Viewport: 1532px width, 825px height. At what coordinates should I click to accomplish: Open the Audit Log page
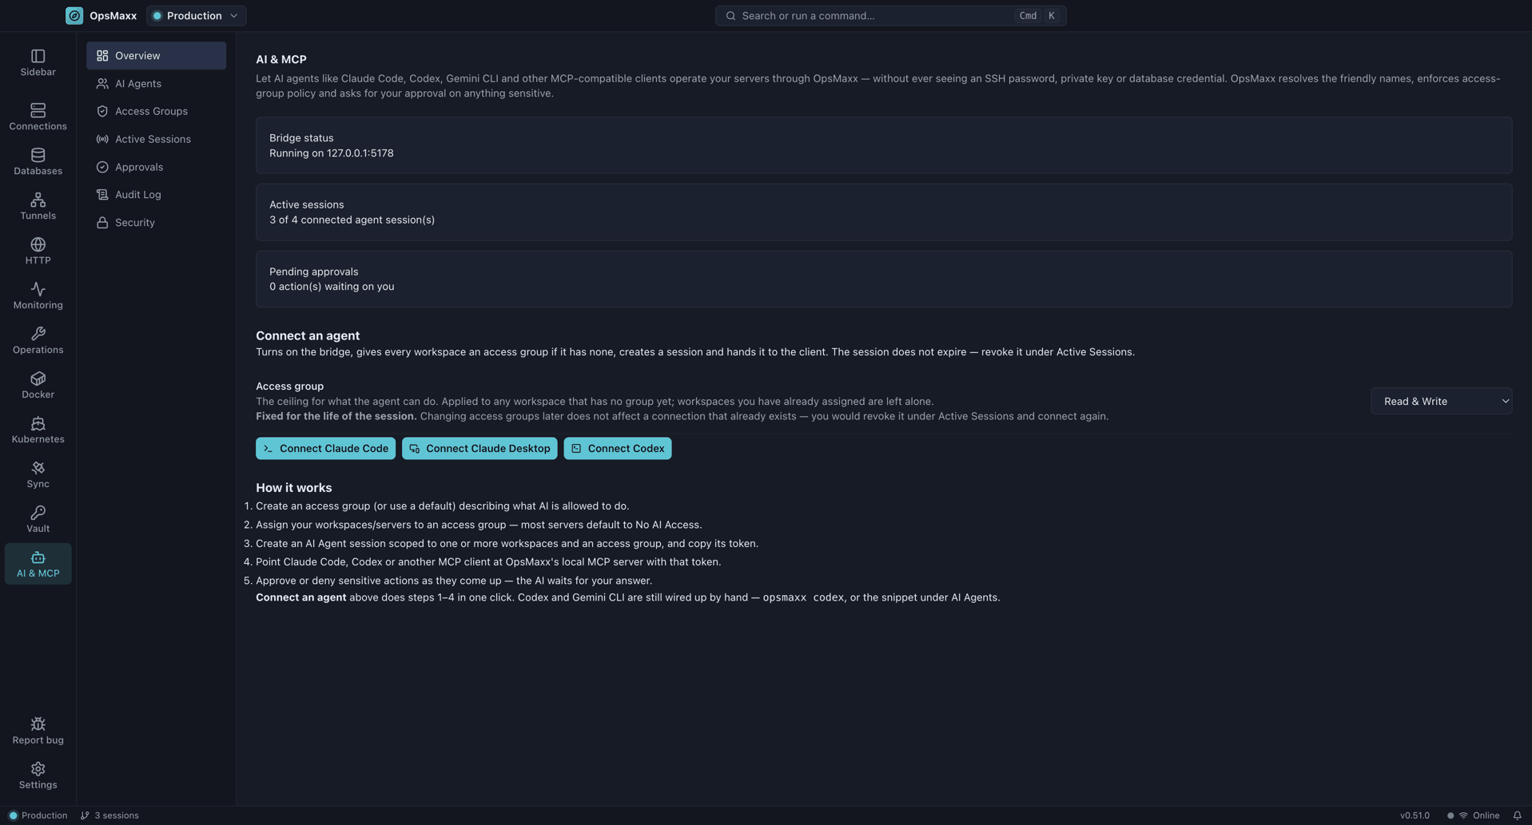156,195
